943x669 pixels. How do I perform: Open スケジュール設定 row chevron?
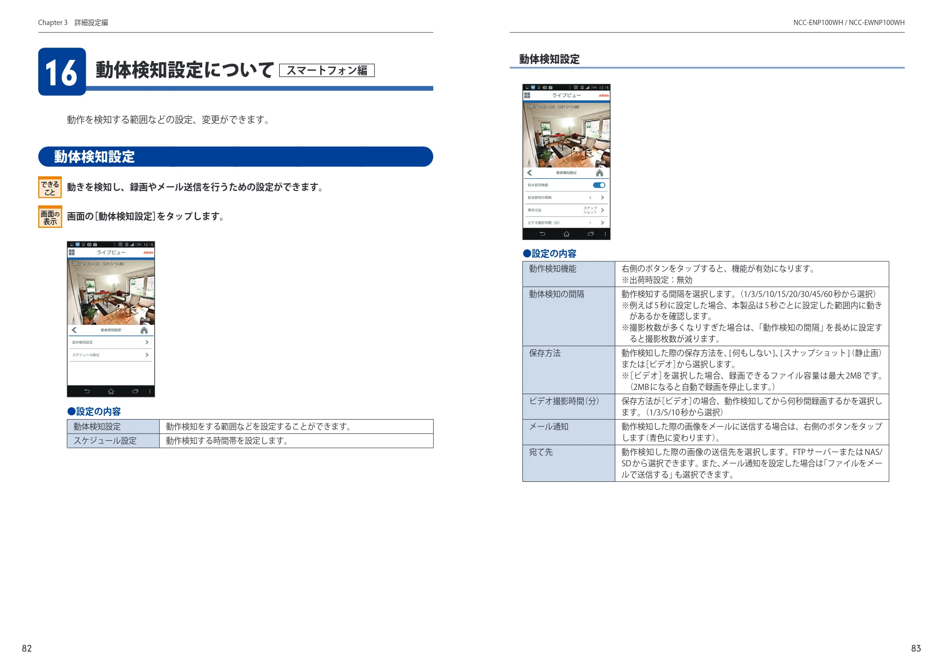[x=147, y=355]
